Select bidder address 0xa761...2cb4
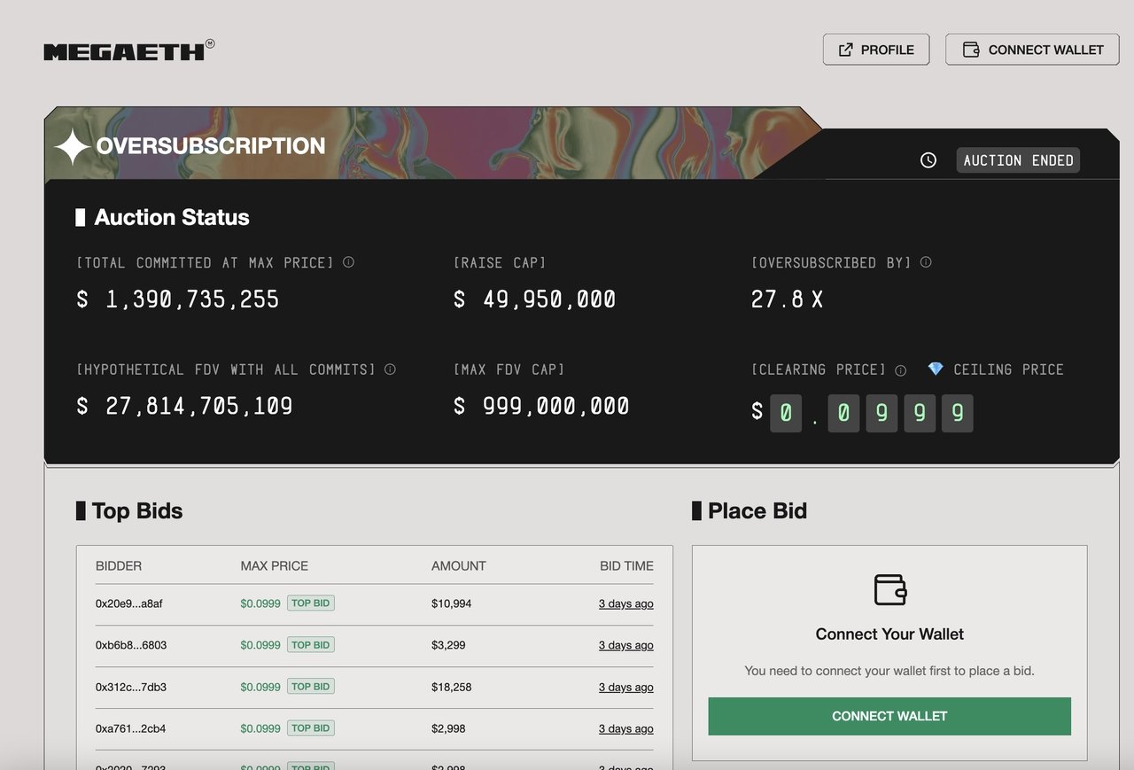The image size is (1134, 770). (130, 729)
